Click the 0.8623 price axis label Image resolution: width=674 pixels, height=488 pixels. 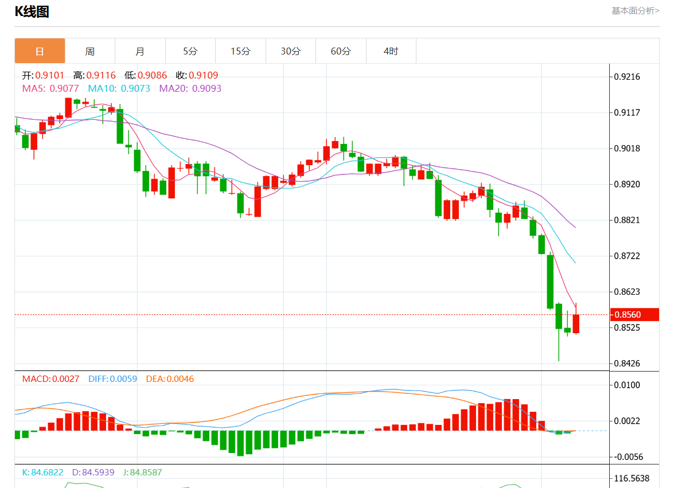627,292
